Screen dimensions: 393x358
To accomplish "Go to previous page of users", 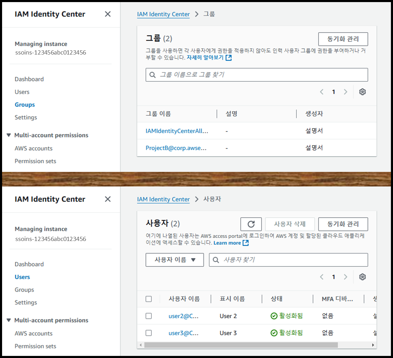I will pyautogui.click(x=322, y=277).
